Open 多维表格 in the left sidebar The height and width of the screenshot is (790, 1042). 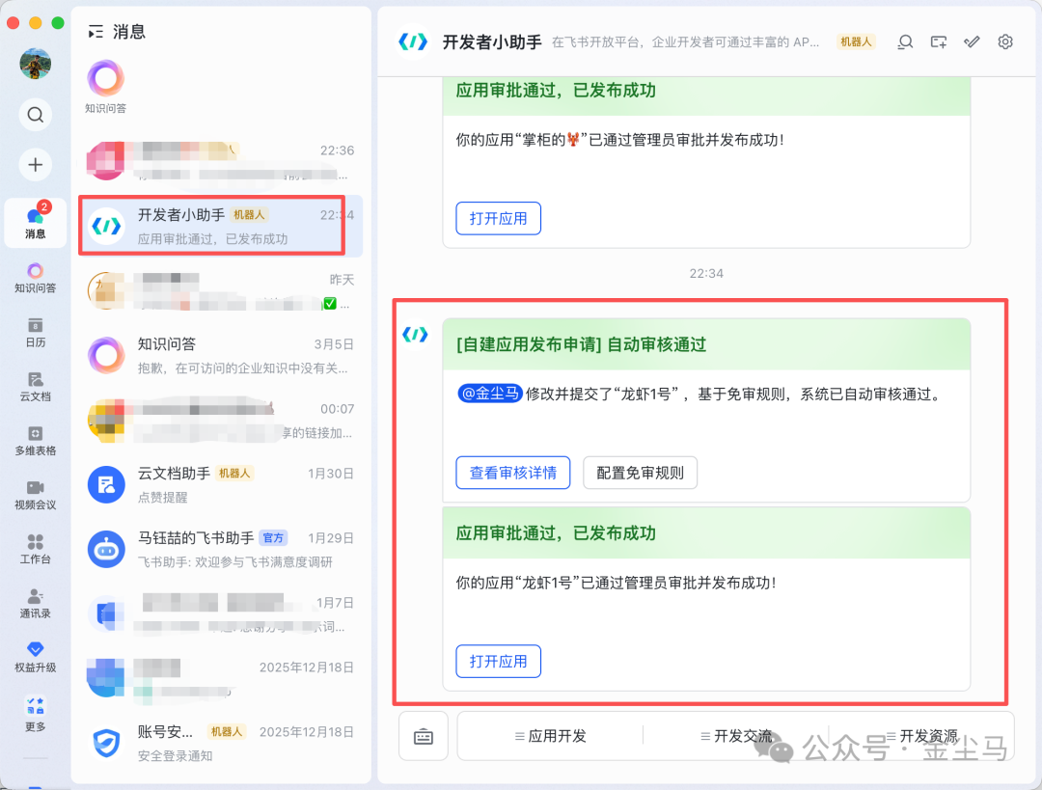coord(35,439)
